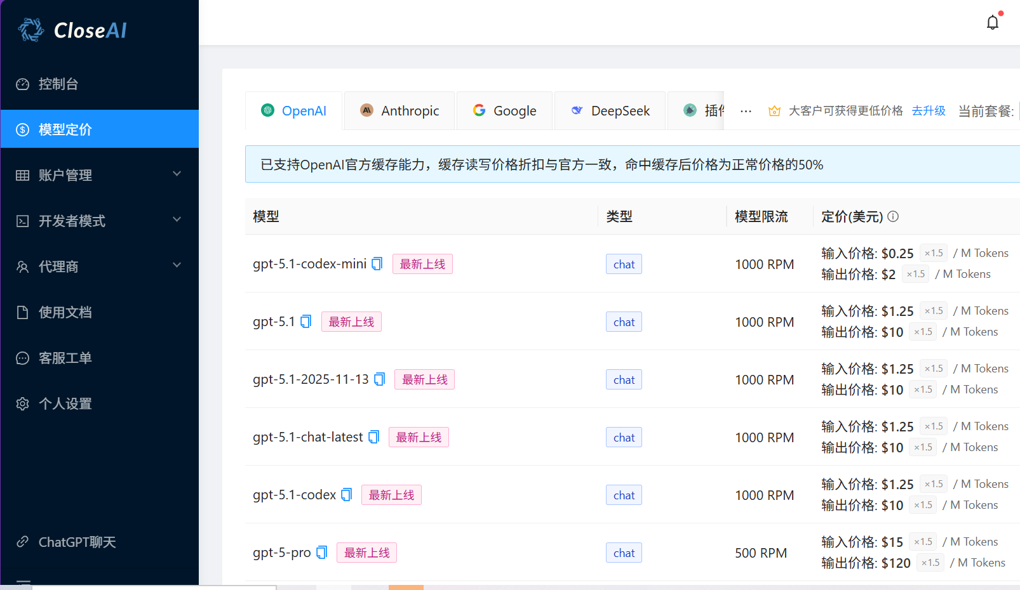The height and width of the screenshot is (590, 1020).
Task: Open 使用文档 sidebar item
Action: (100, 312)
